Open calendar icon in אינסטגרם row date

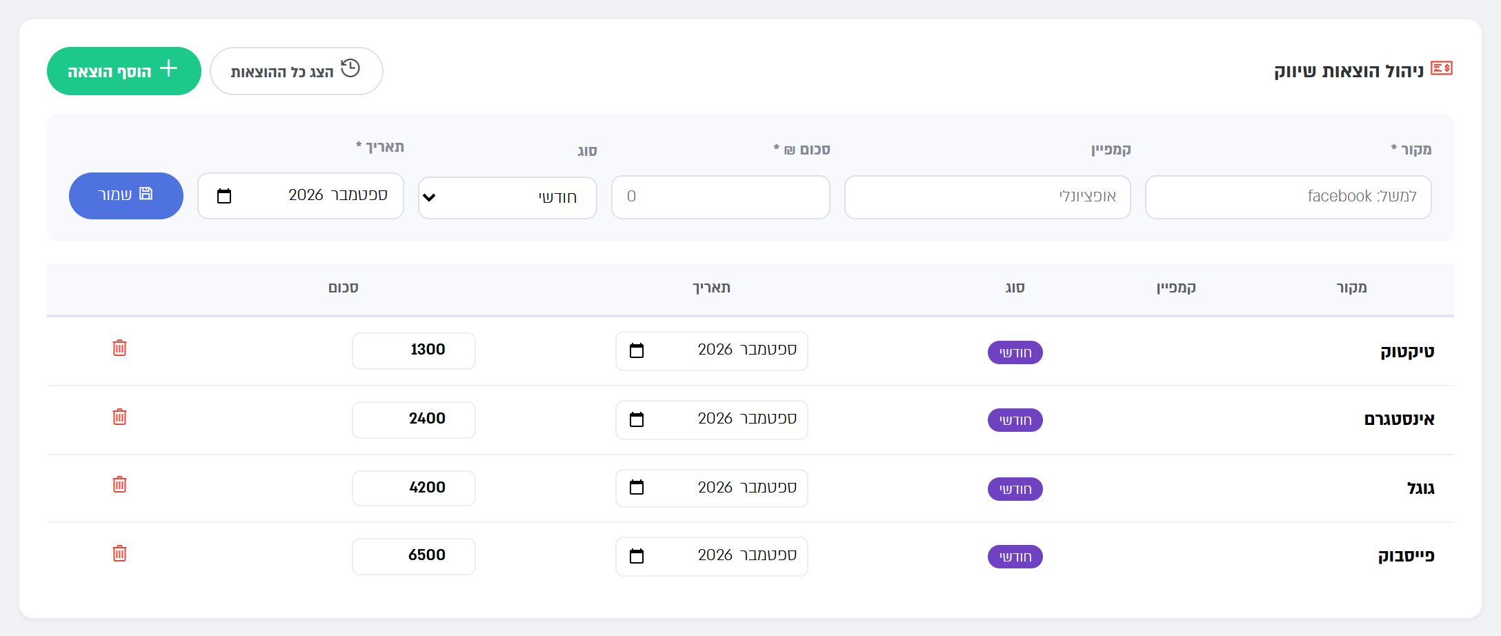(x=637, y=419)
